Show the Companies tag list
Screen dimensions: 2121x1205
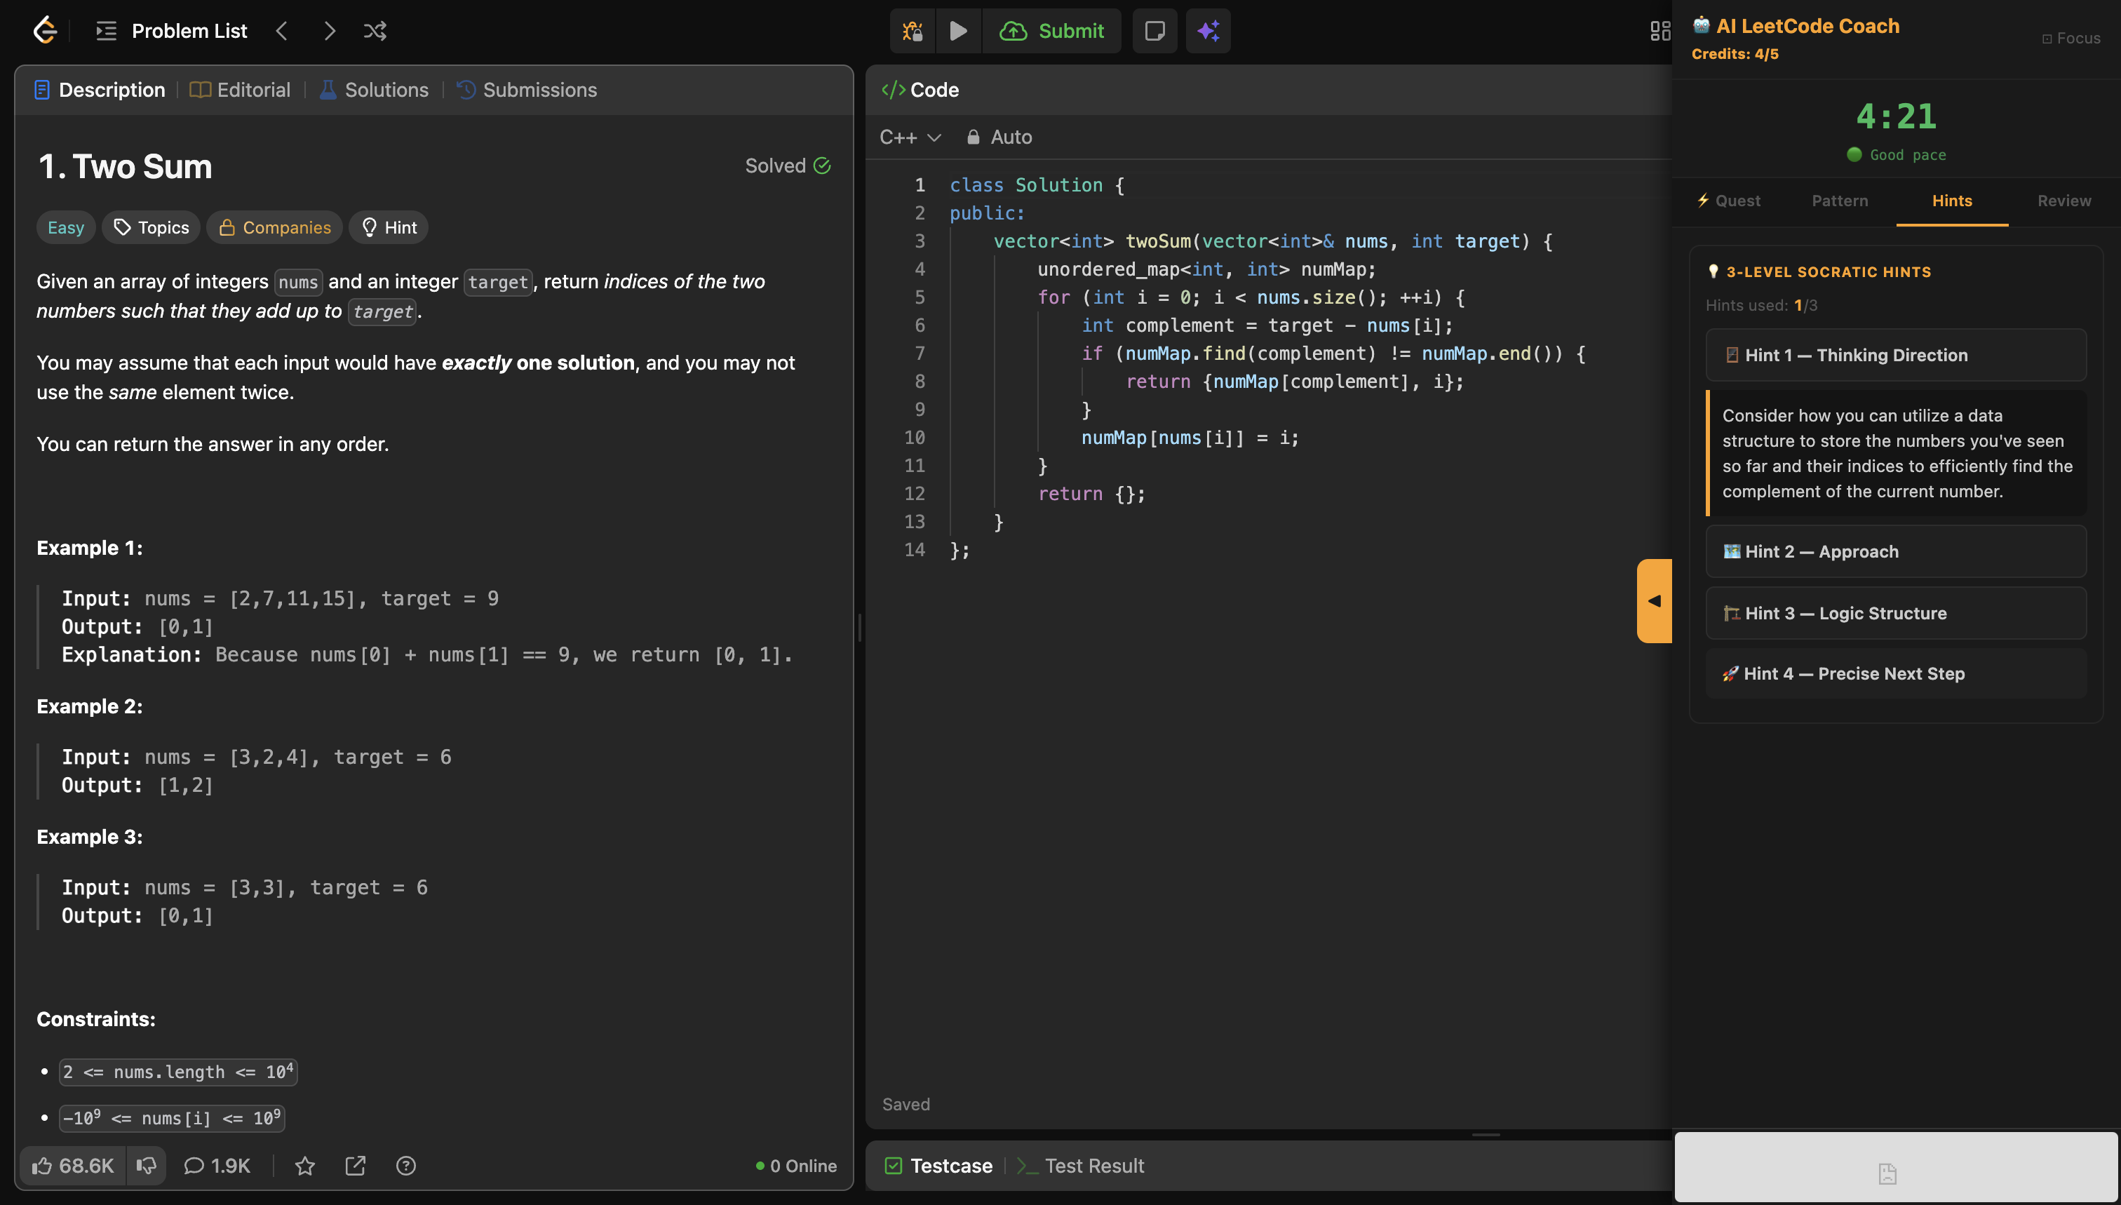tap(275, 227)
